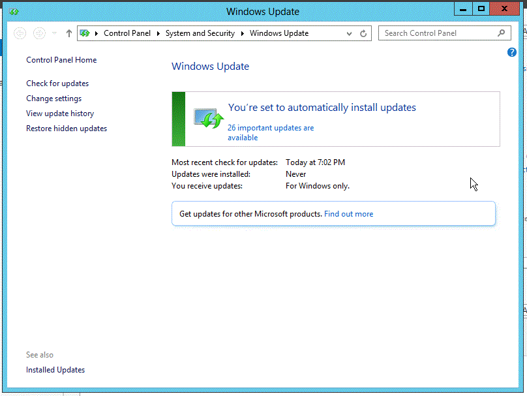
Task: Go up one level with Up arrow
Action: pyautogui.click(x=69, y=33)
